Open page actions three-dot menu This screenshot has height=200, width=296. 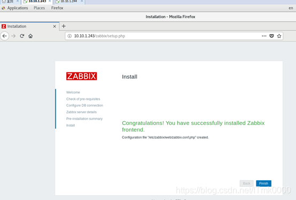[264, 36]
